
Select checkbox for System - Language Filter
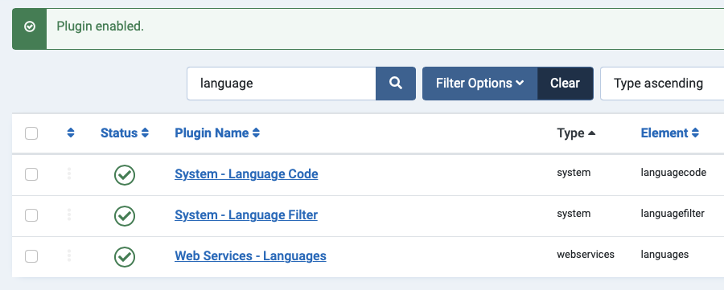click(x=31, y=215)
